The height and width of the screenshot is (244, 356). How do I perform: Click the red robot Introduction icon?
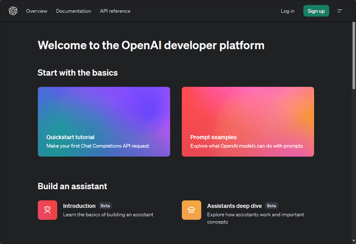[47, 210]
